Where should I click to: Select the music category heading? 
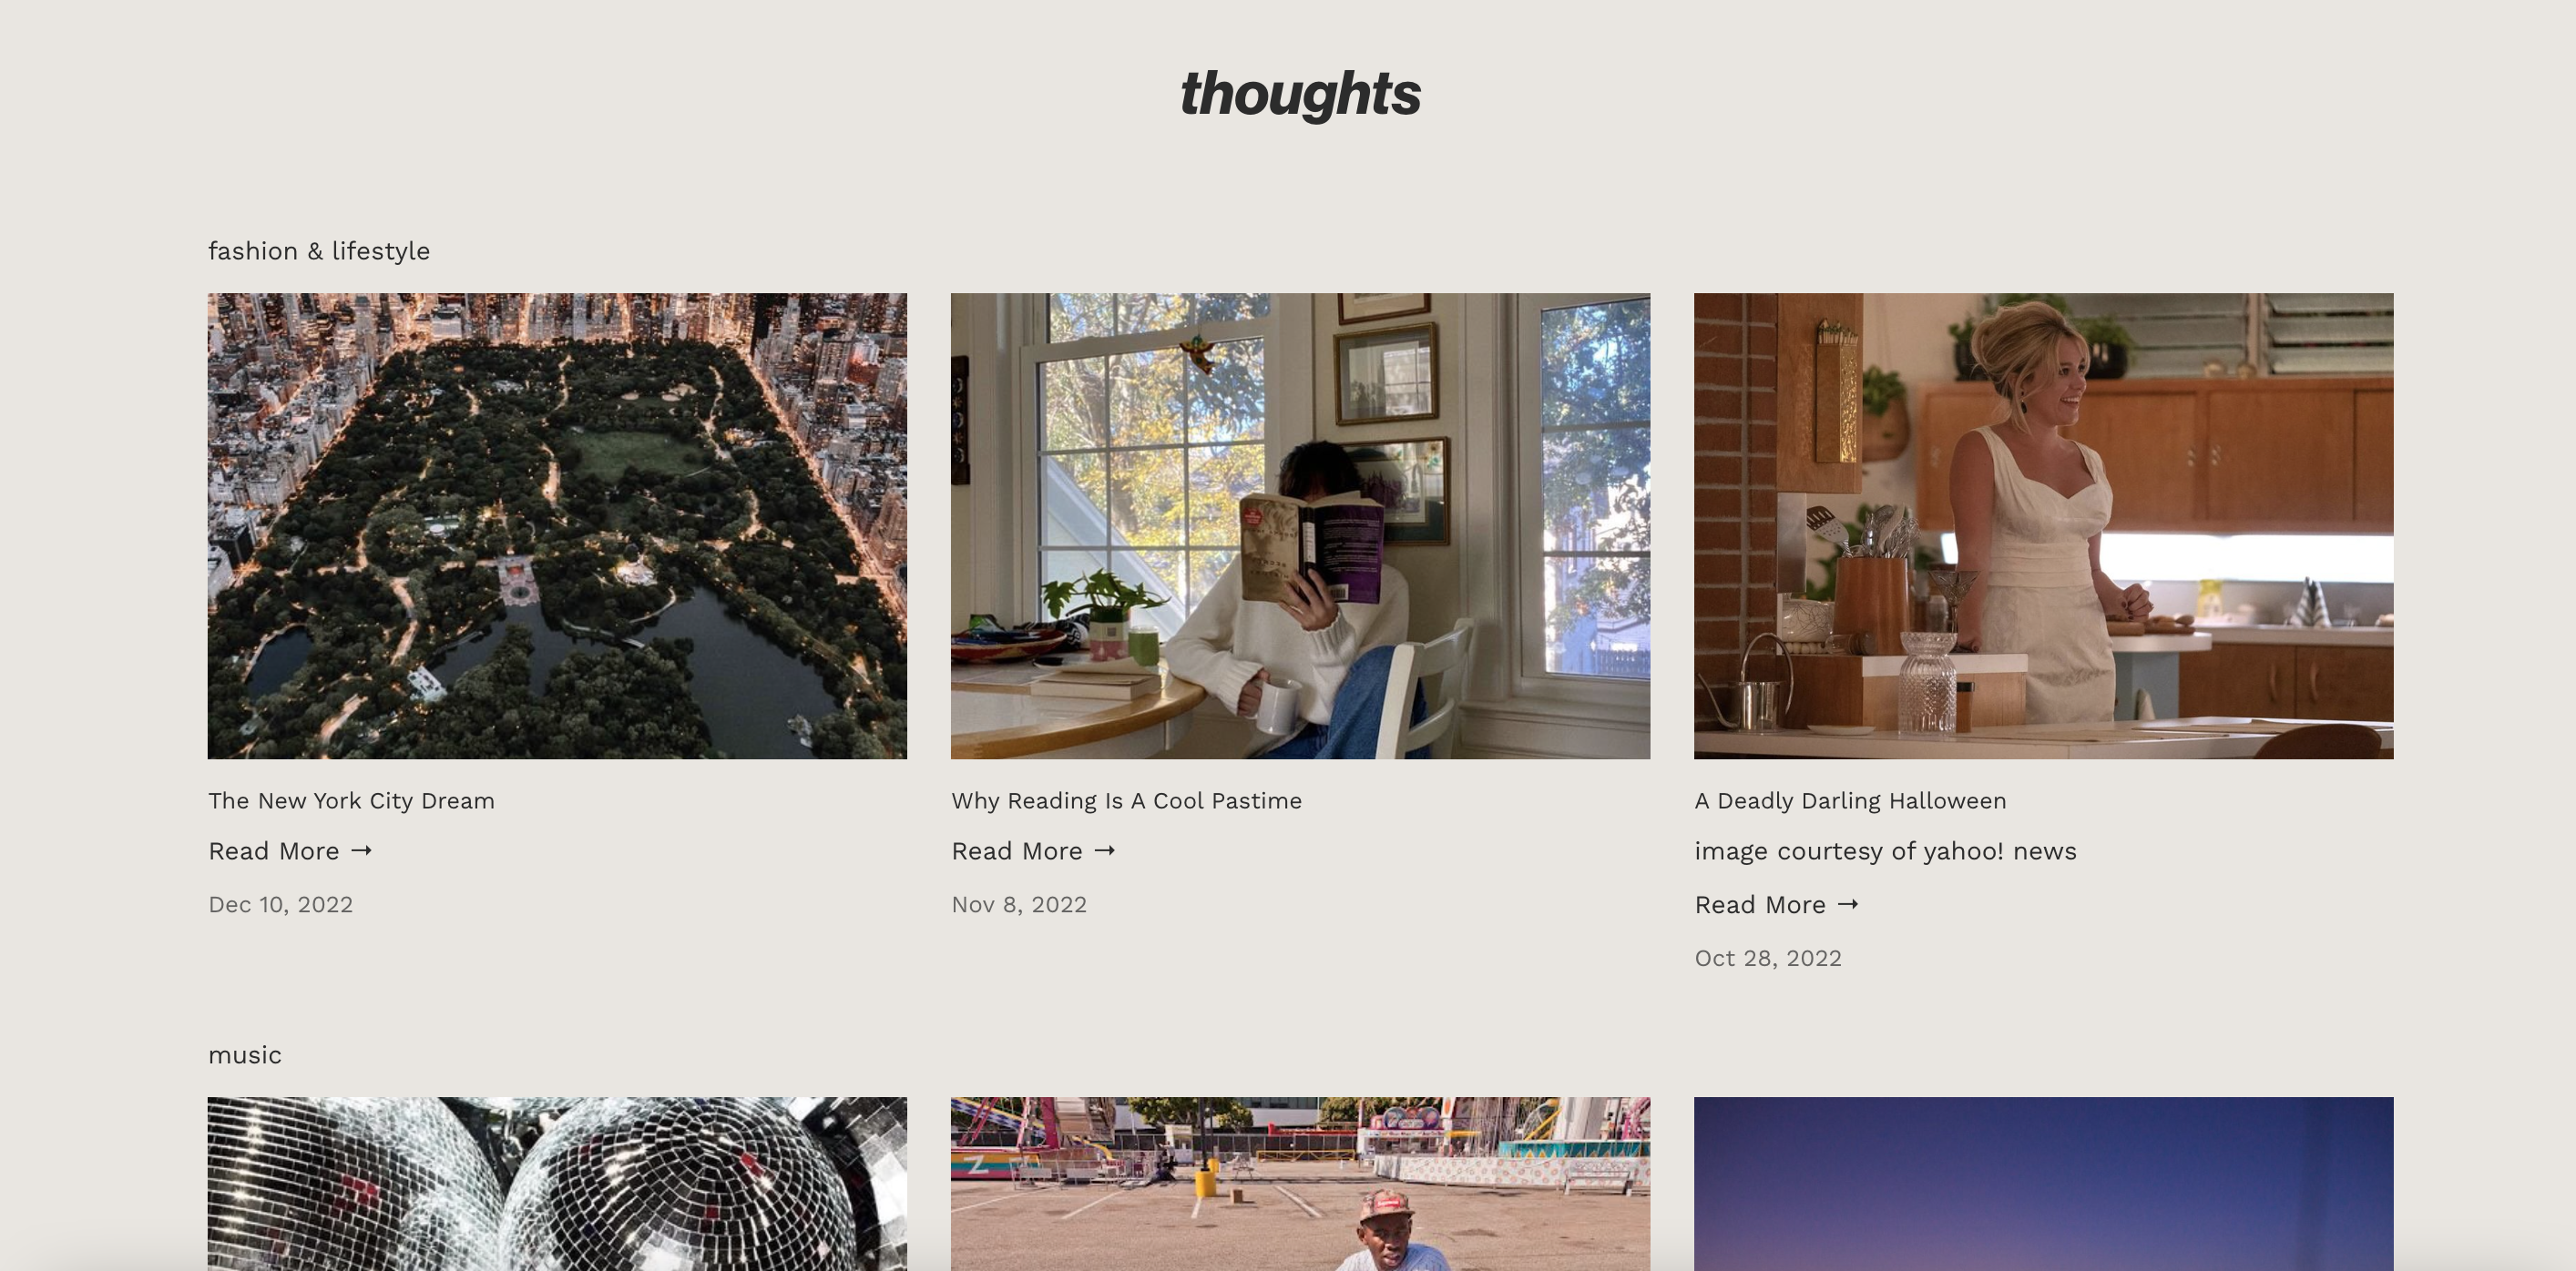coord(245,1055)
